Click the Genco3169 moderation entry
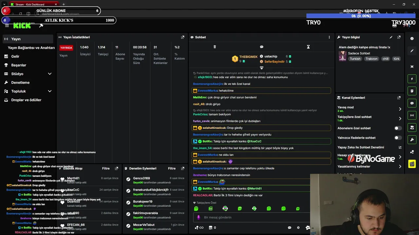This screenshot has height=235, width=419. click(155, 180)
